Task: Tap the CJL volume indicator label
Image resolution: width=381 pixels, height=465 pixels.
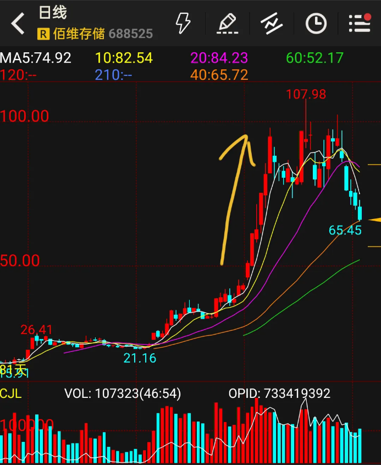Action: (11, 393)
